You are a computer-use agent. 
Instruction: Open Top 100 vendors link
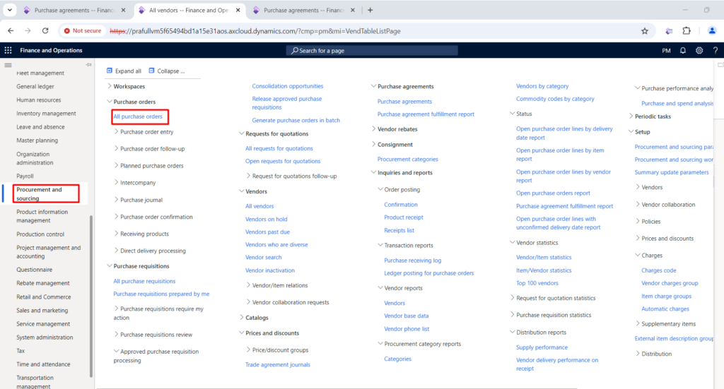pyautogui.click(x=537, y=283)
